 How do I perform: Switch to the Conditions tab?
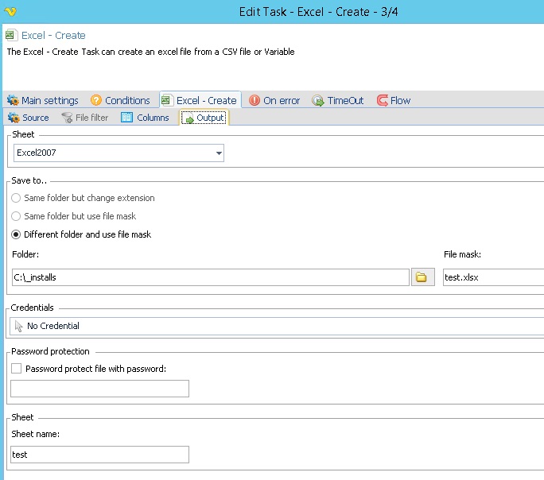click(120, 100)
